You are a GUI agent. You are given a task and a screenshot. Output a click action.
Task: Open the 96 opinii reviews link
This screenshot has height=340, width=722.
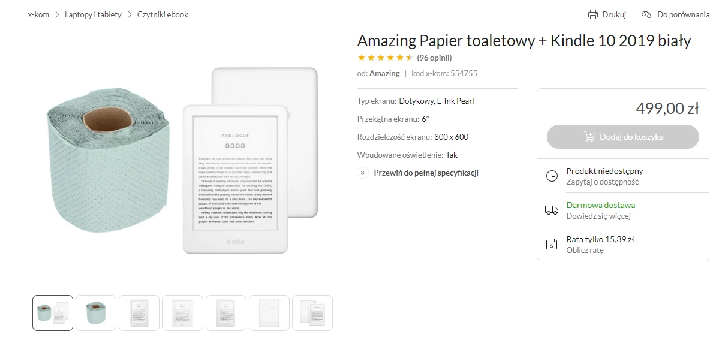434,58
